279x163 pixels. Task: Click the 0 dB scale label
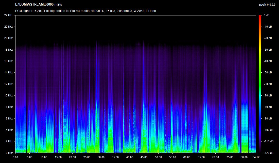click(266, 15)
